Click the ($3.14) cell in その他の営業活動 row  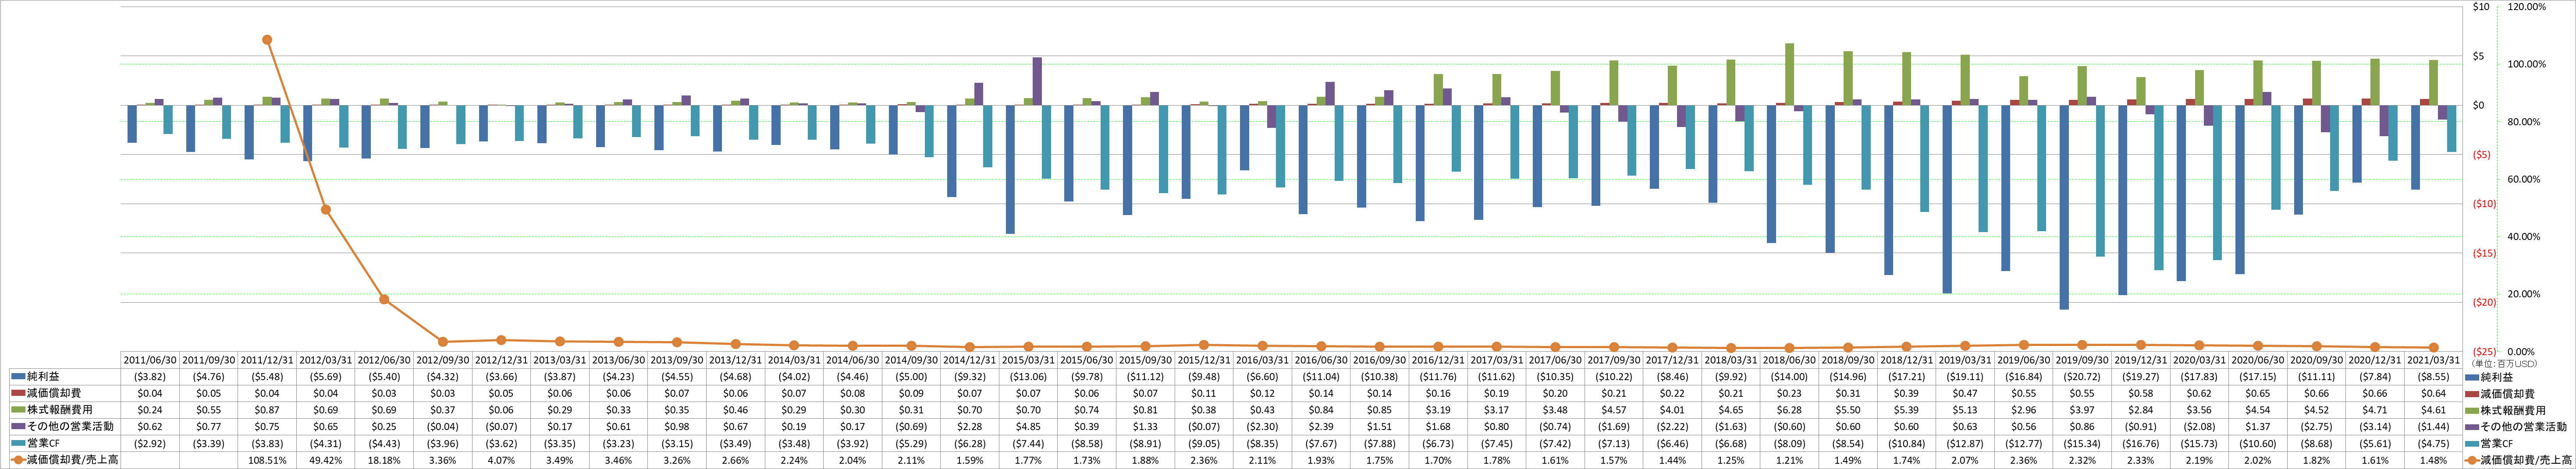click(x=2374, y=427)
